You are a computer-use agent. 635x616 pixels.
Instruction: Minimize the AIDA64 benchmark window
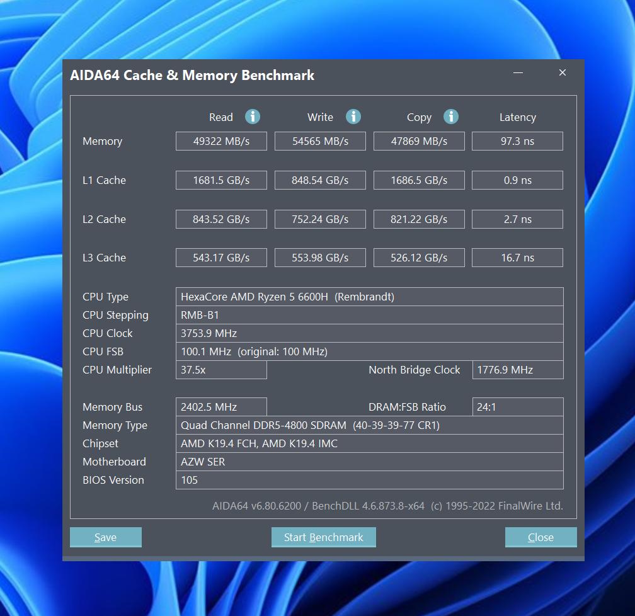pyautogui.click(x=518, y=73)
